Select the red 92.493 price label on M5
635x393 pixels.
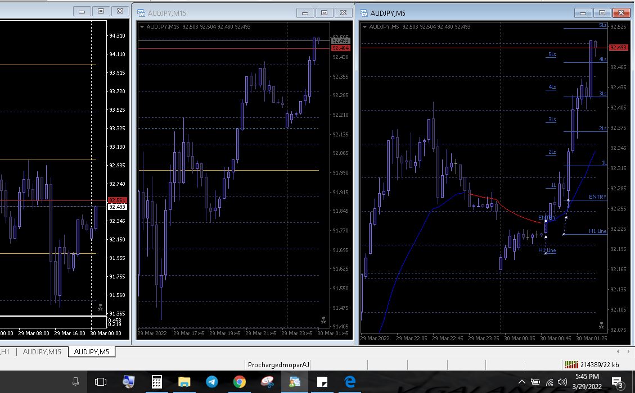pyautogui.click(x=618, y=47)
